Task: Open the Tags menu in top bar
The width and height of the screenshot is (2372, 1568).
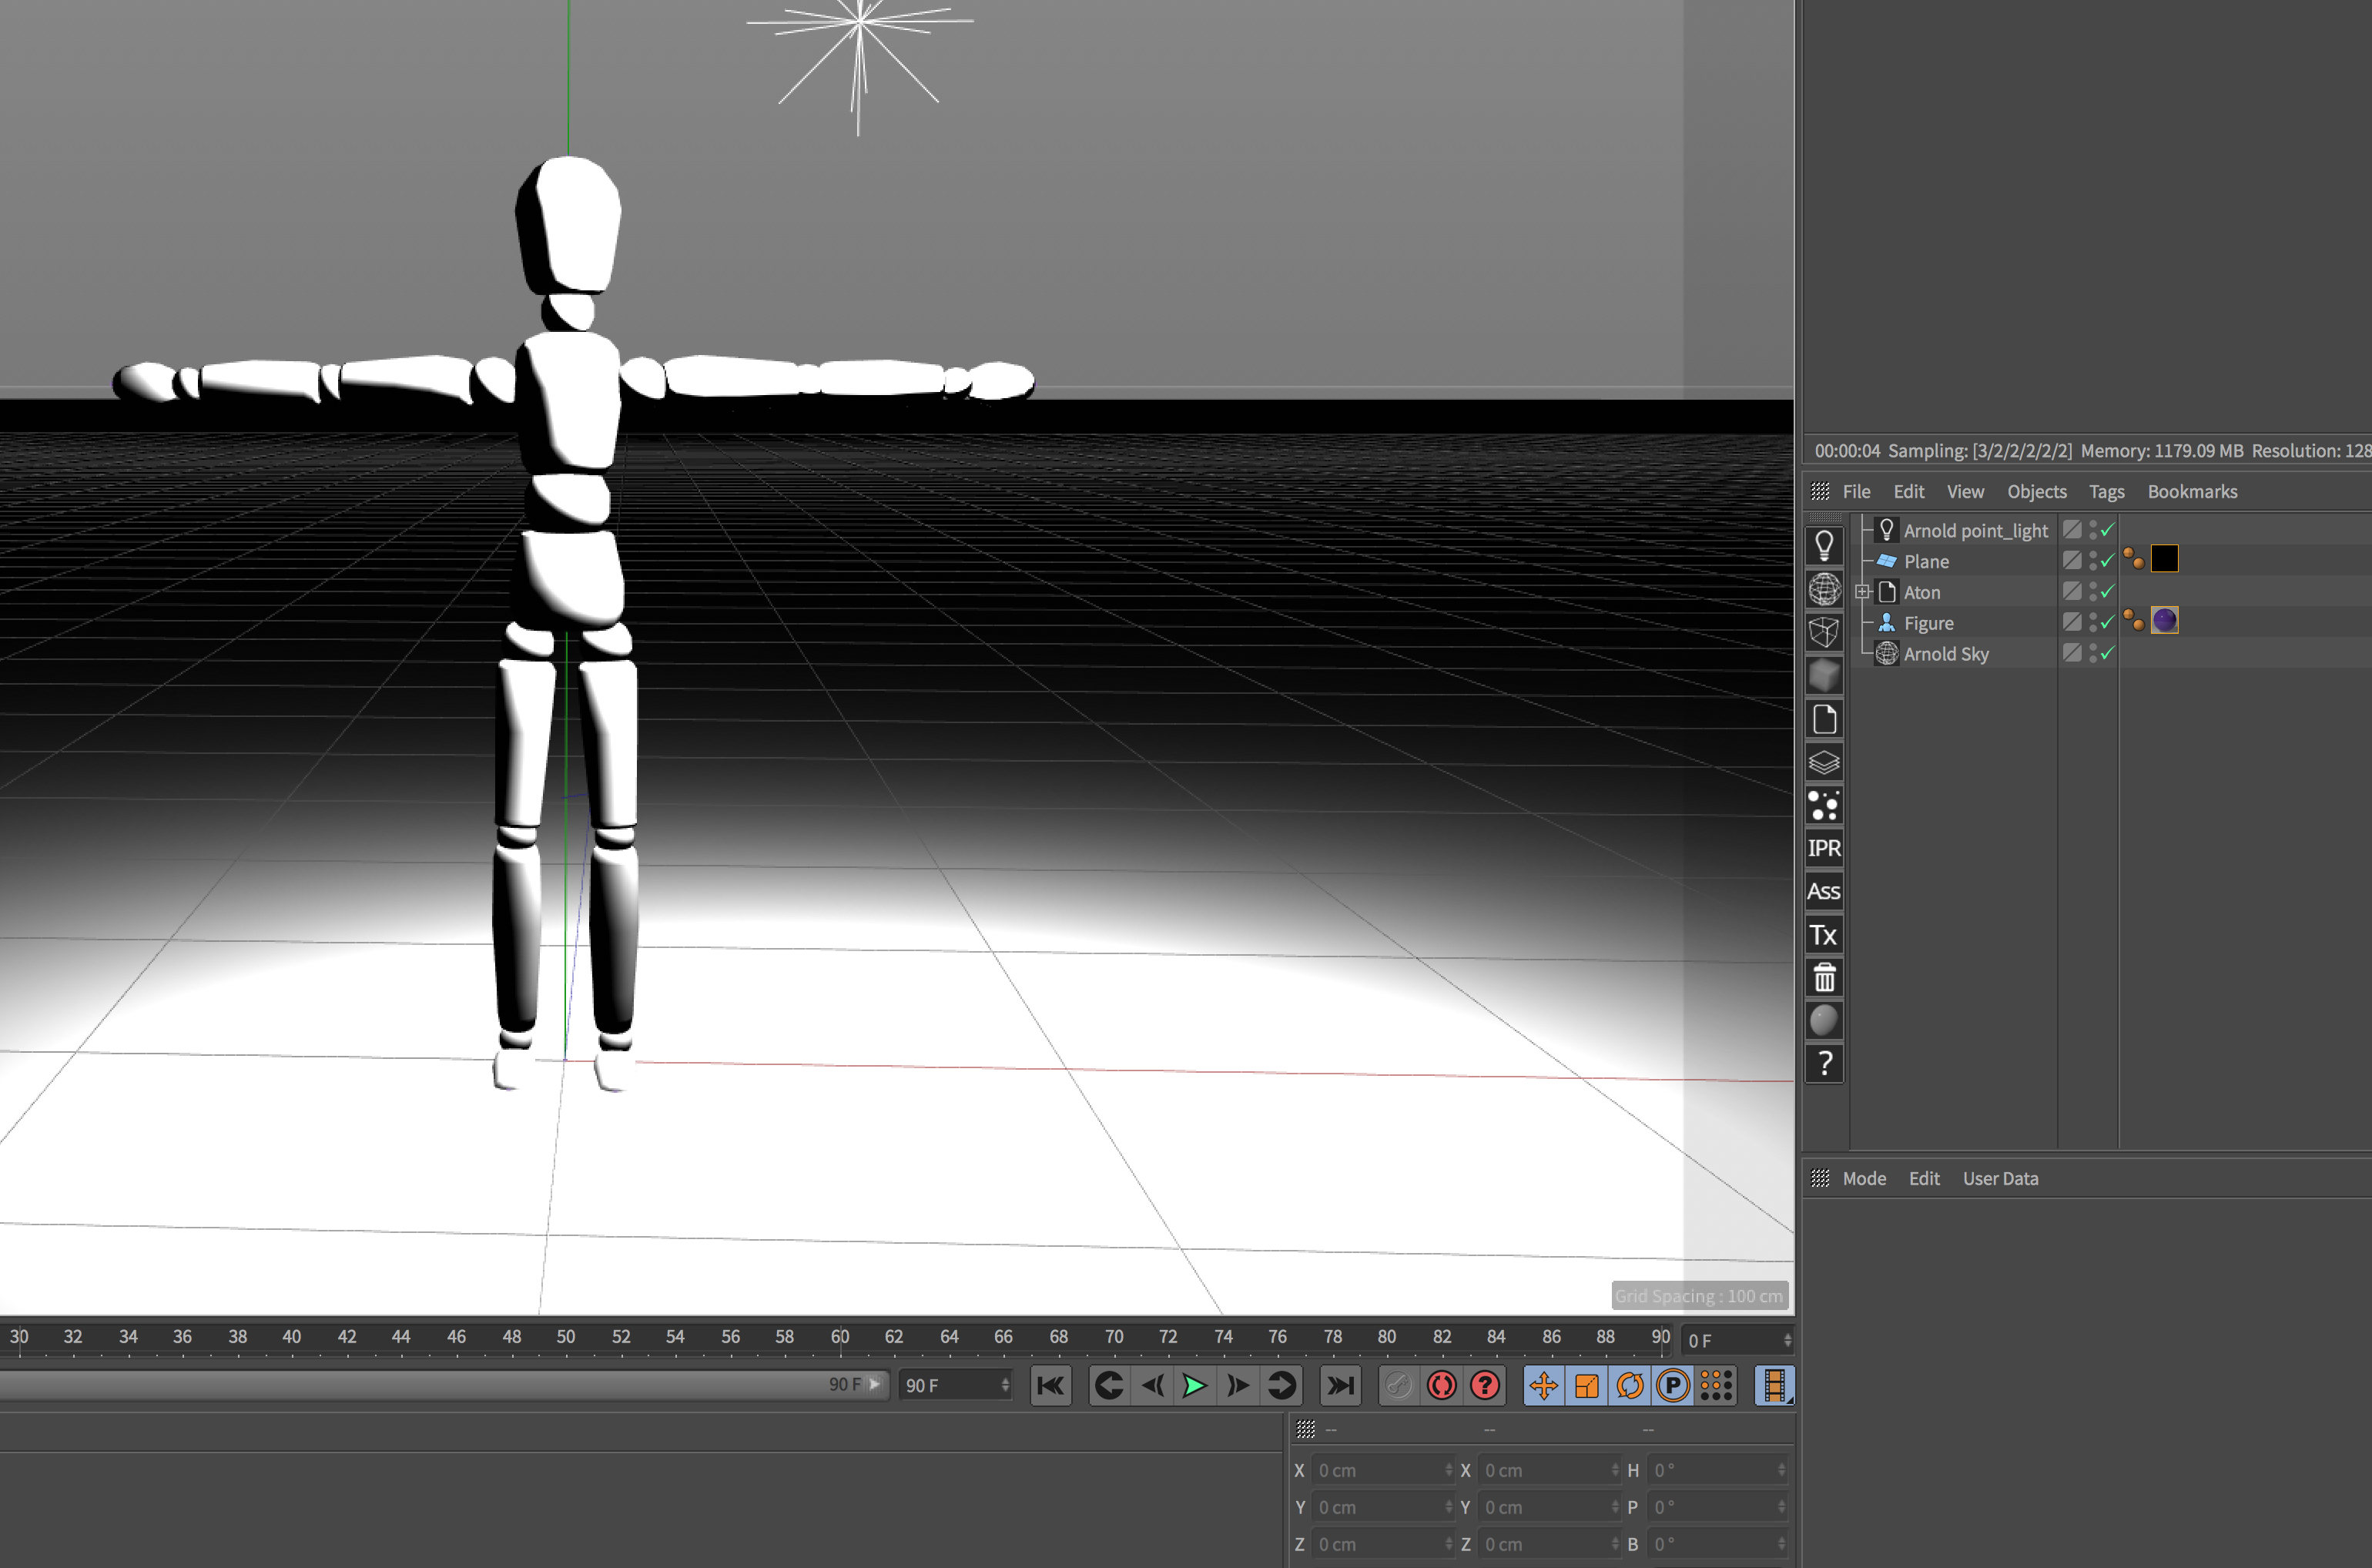Action: point(2106,490)
